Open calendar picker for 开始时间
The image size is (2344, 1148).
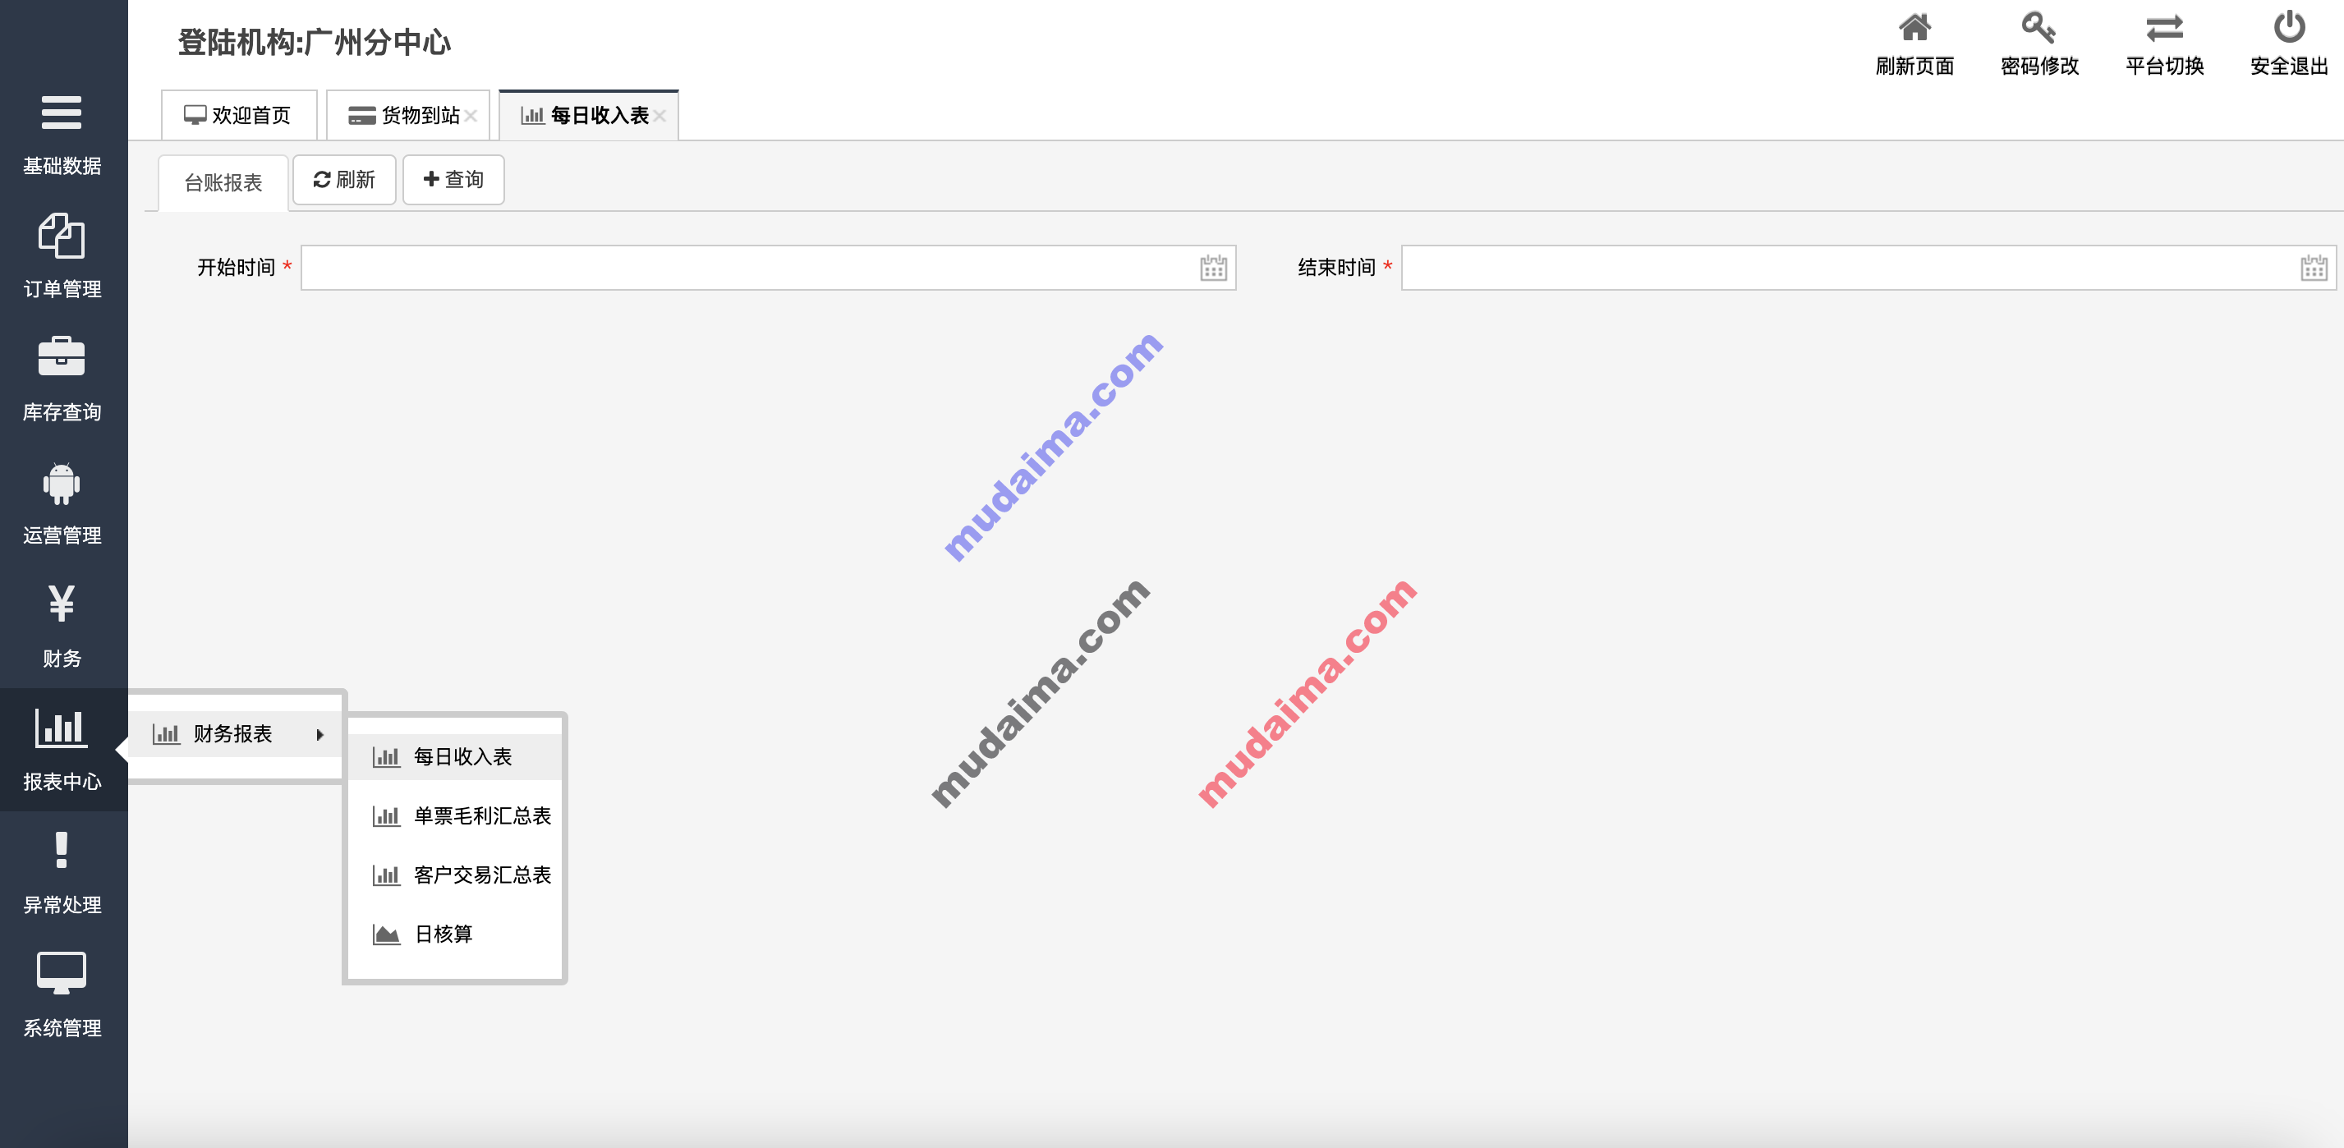[x=1213, y=269]
